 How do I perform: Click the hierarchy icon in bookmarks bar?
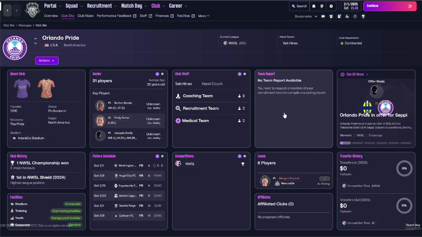[x=347, y=16]
